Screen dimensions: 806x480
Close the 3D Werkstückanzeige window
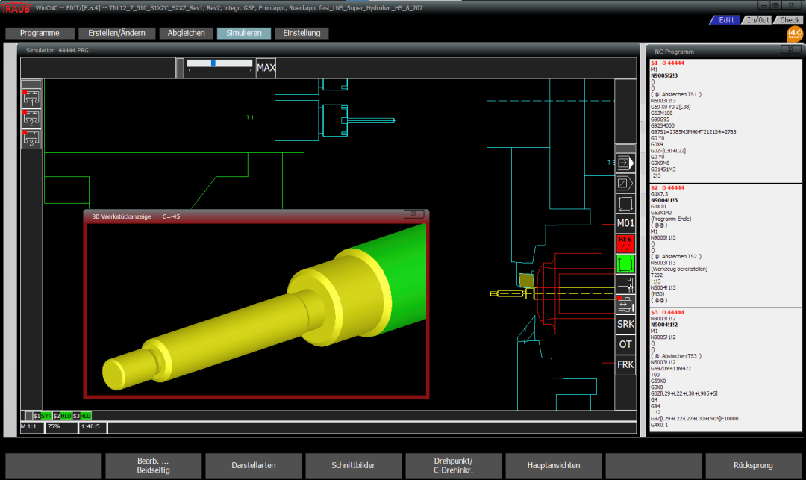click(414, 216)
